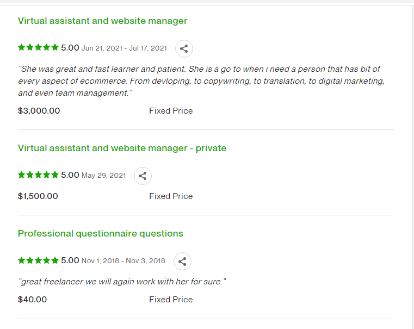This screenshot has width=414, height=329.
Task: Open 'Virtual assistant and website manager' job
Action: [102, 21]
